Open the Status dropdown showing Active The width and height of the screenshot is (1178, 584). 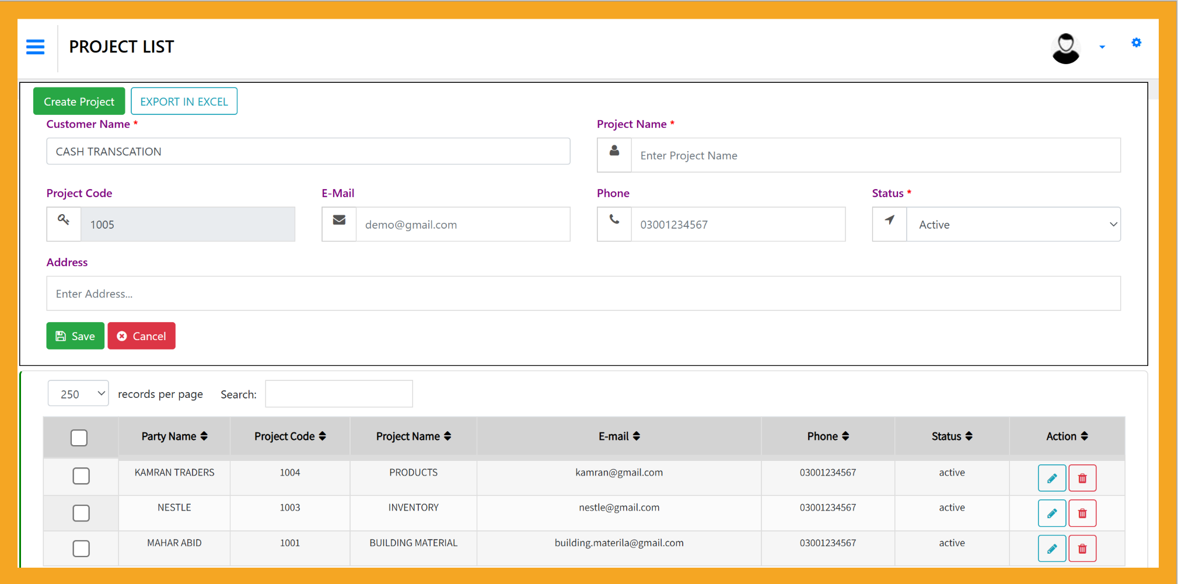[1013, 225]
